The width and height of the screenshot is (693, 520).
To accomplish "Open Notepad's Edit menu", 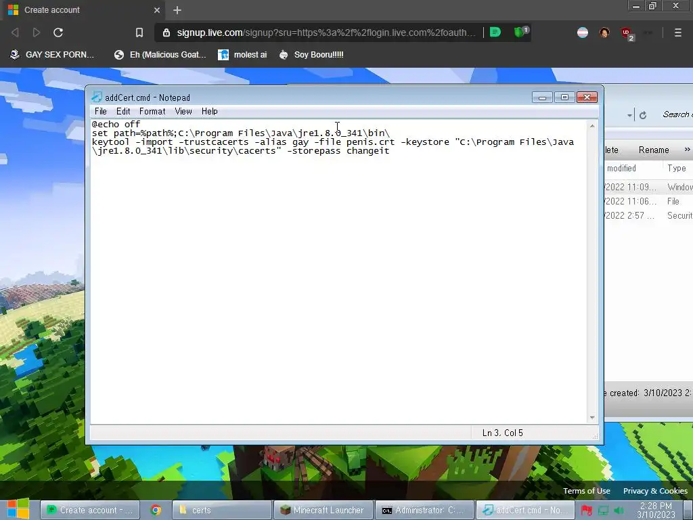I will [x=123, y=112].
